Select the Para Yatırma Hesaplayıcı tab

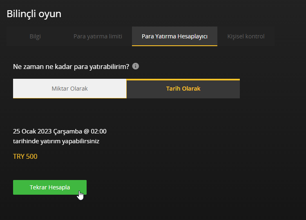click(x=174, y=36)
